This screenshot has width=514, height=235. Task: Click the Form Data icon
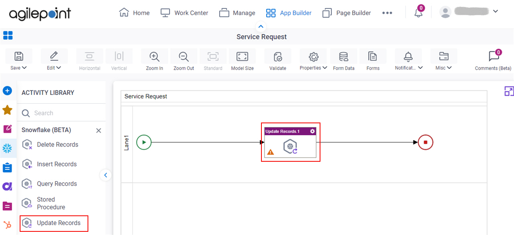tap(344, 56)
